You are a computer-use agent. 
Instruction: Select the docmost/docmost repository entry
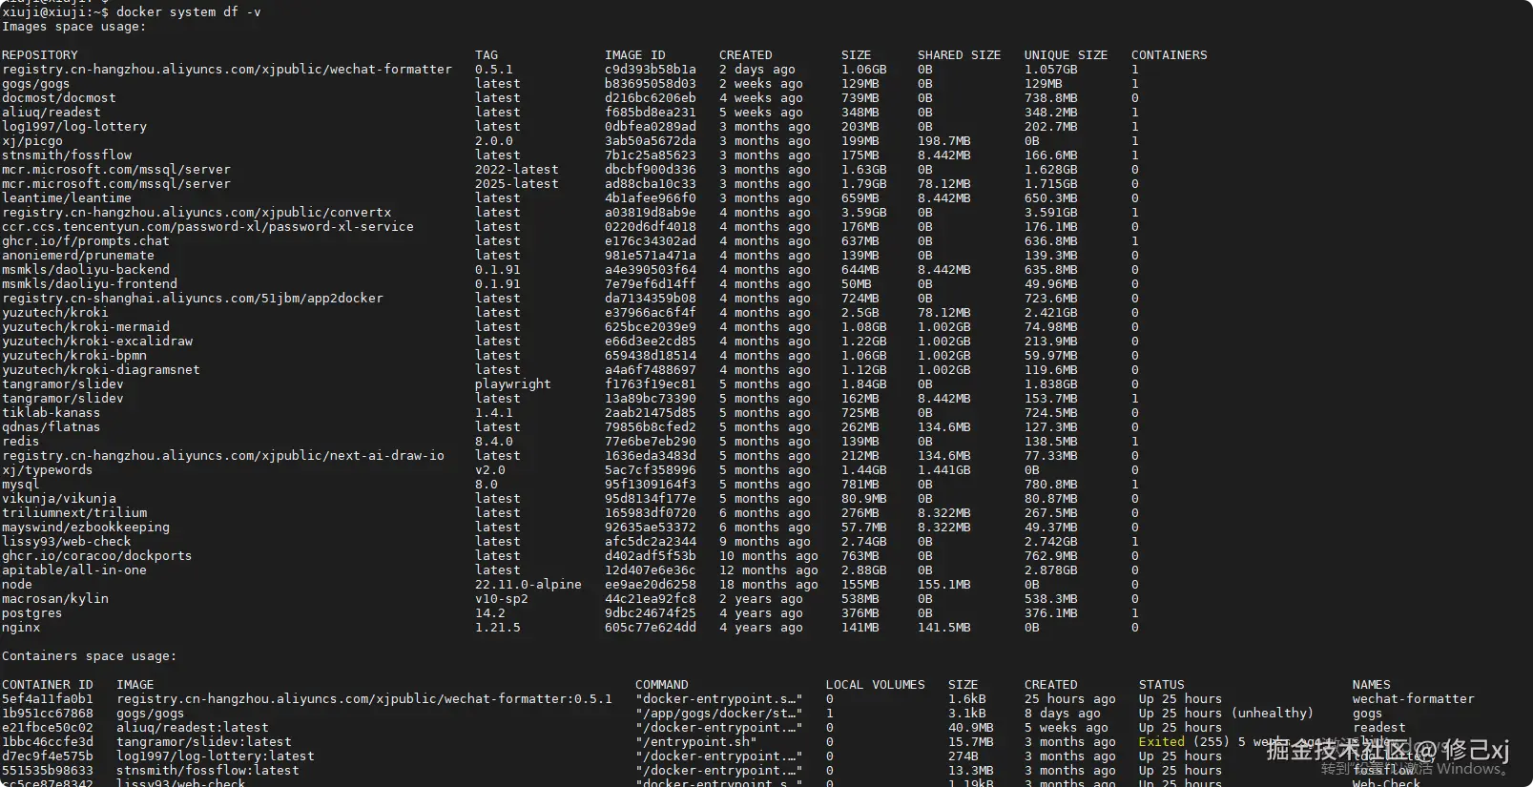click(x=59, y=98)
